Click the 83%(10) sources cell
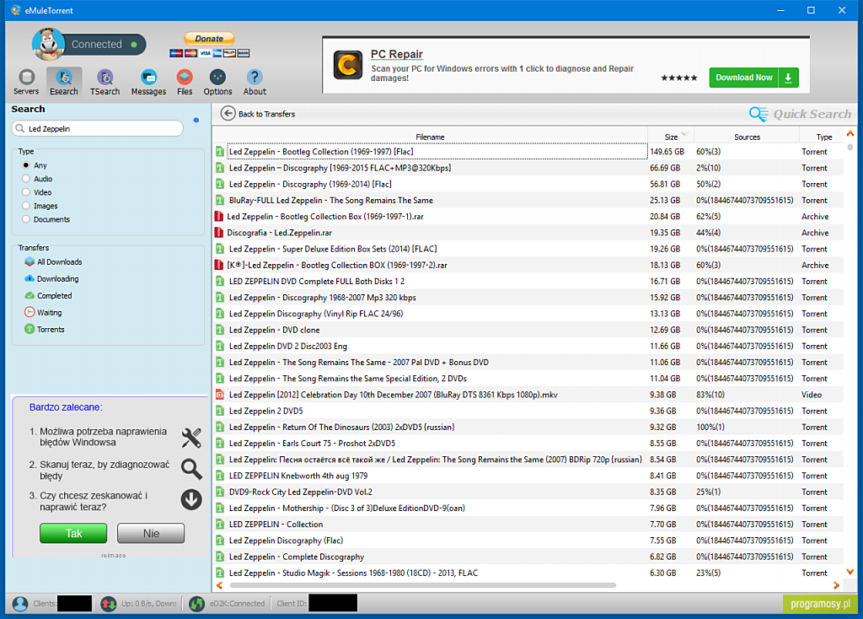This screenshot has width=863, height=619. point(710,395)
